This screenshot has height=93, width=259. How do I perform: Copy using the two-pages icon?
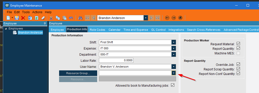[x=58, y=18]
